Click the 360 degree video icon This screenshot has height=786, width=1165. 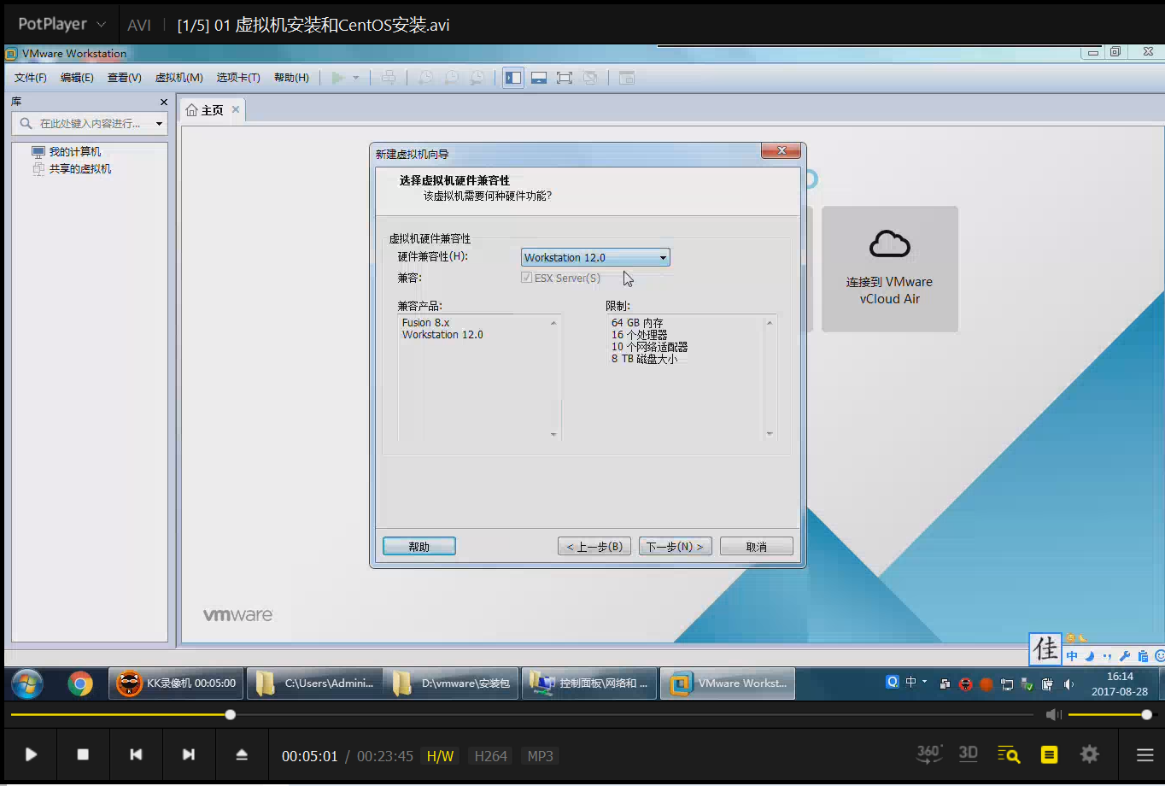click(x=928, y=754)
